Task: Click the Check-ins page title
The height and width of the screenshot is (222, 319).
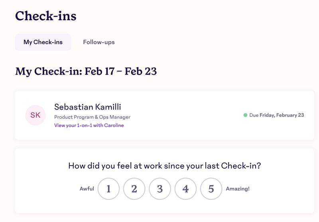Action: pyautogui.click(x=46, y=16)
